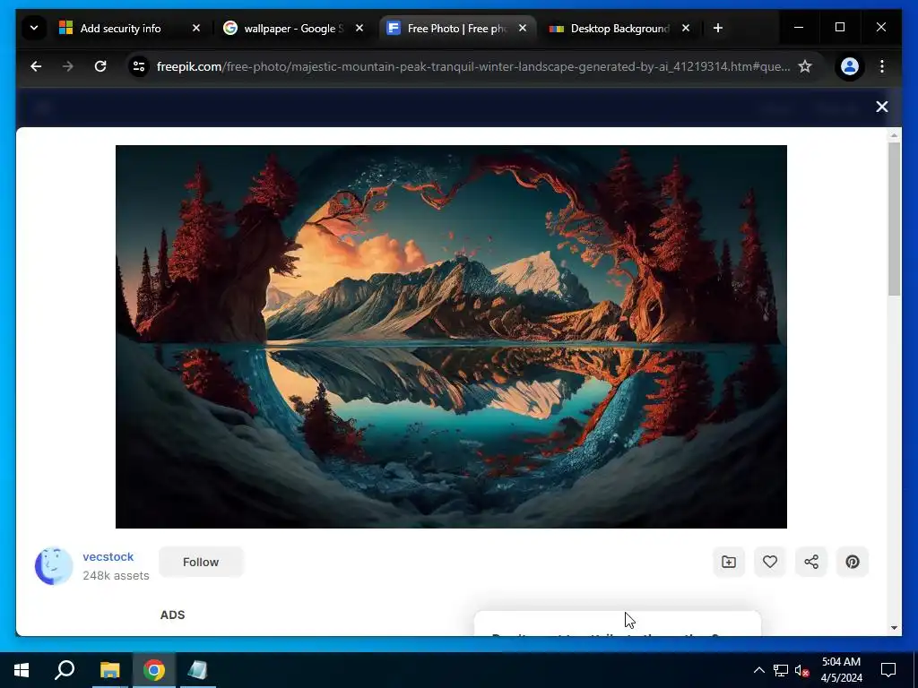Click the freepik.com address bar URL
Viewport: 918px width, 688px height.
coord(473,66)
